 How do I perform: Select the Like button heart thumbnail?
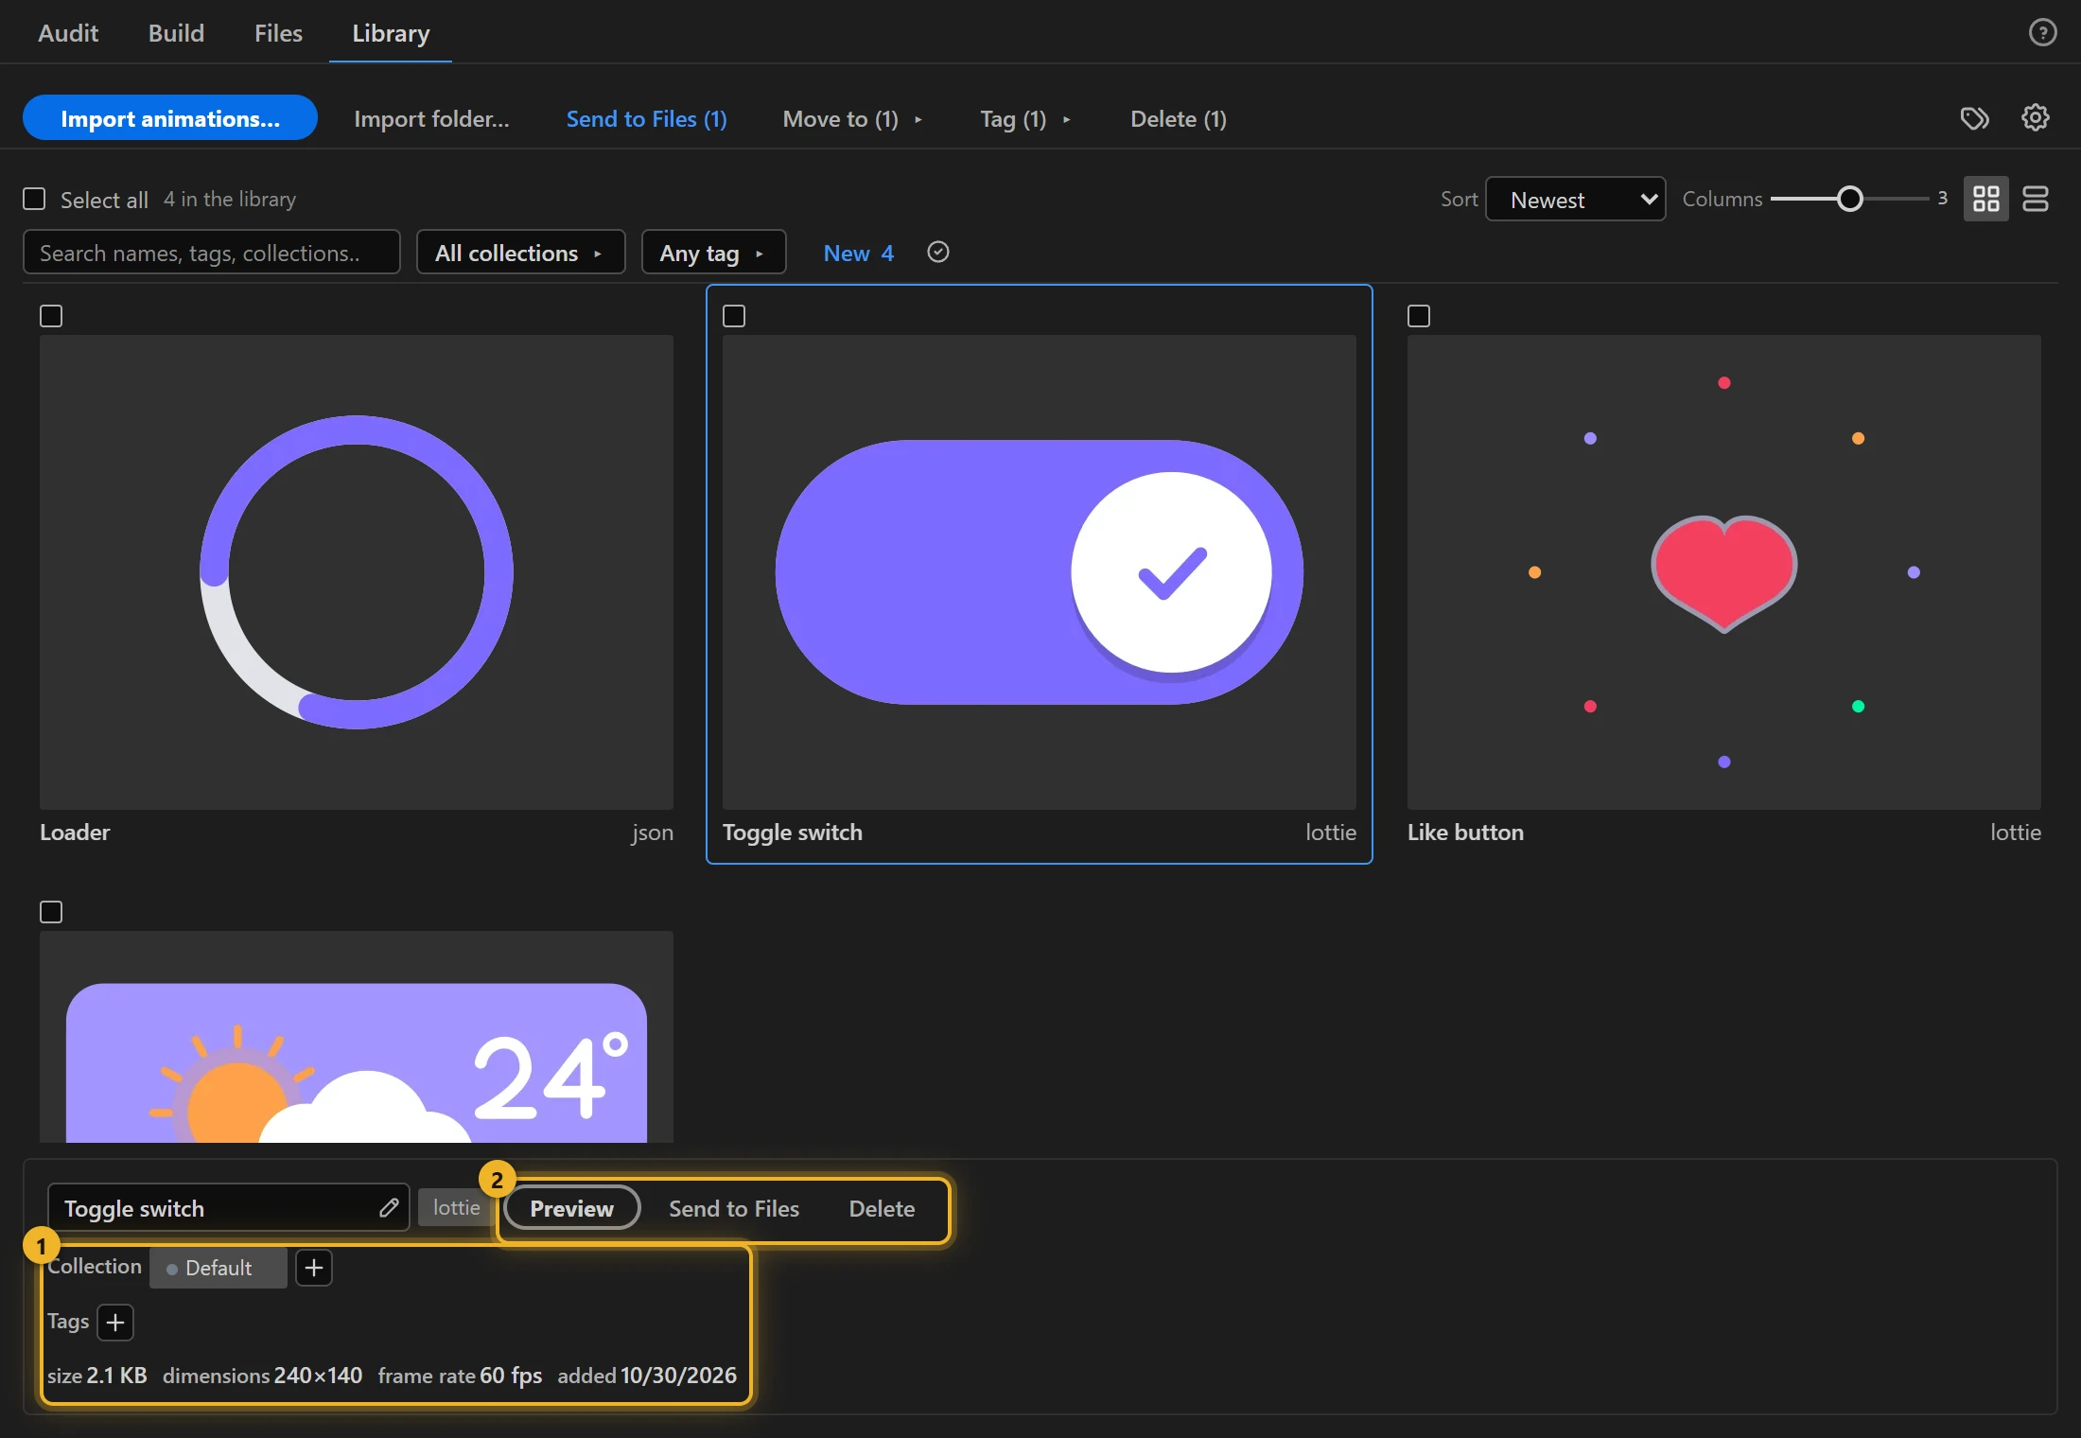[1723, 571]
